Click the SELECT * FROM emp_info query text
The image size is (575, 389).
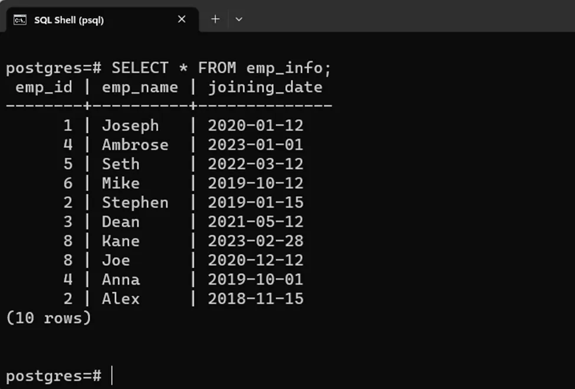[222, 68]
